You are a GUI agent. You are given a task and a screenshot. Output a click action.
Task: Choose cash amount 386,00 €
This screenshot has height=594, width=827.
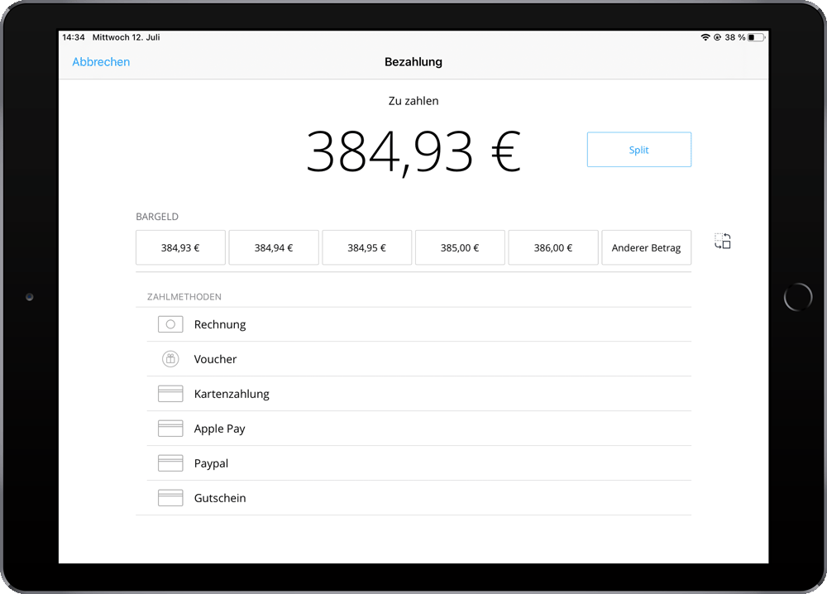[x=553, y=247]
